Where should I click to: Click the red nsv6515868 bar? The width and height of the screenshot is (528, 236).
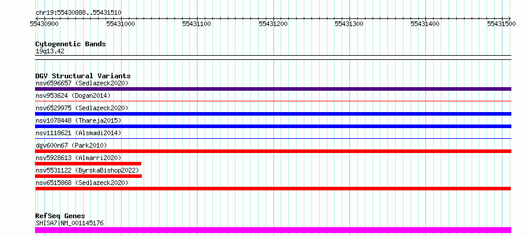coord(273,189)
